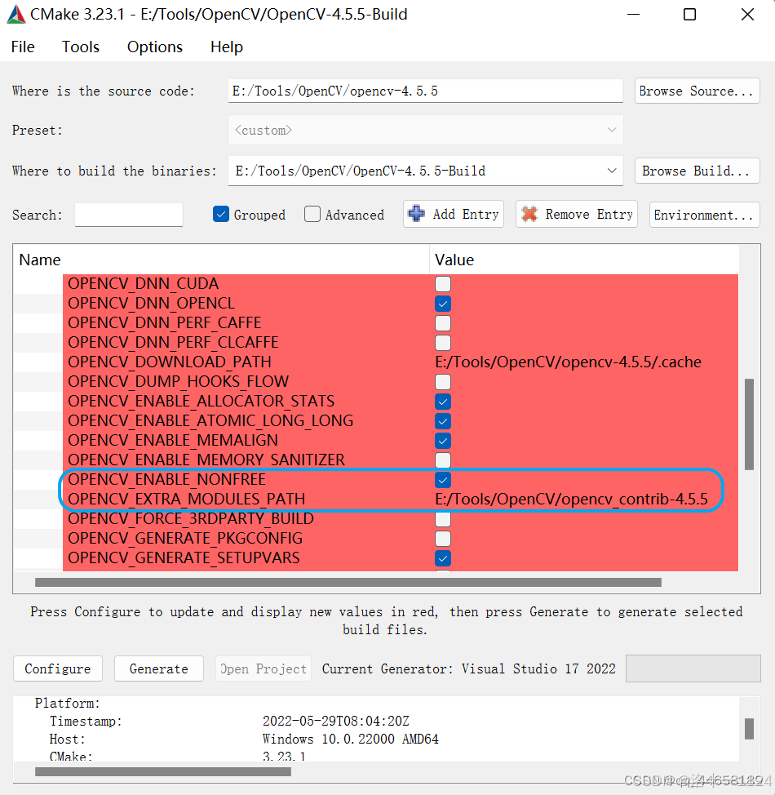Click the CMake logo in the title bar
The height and width of the screenshot is (795, 775).
[x=15, y=14]
